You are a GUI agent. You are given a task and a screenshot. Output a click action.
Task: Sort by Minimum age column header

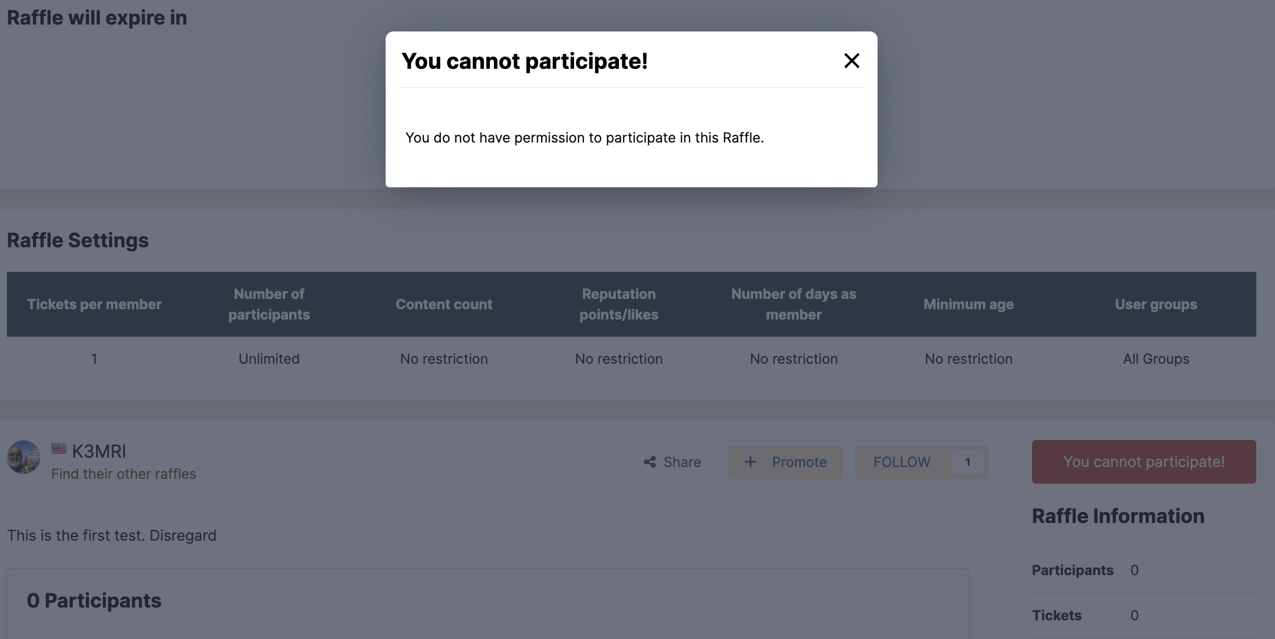pyautogui.click(x=969, y=304)
